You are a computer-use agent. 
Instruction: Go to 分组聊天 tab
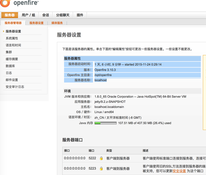(63, 15)
